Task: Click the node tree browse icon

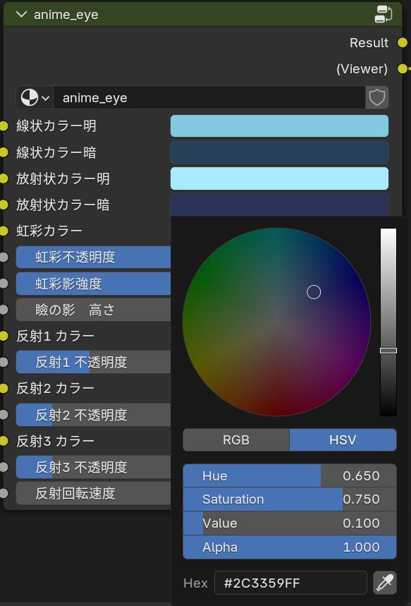Action: point(30,98)
